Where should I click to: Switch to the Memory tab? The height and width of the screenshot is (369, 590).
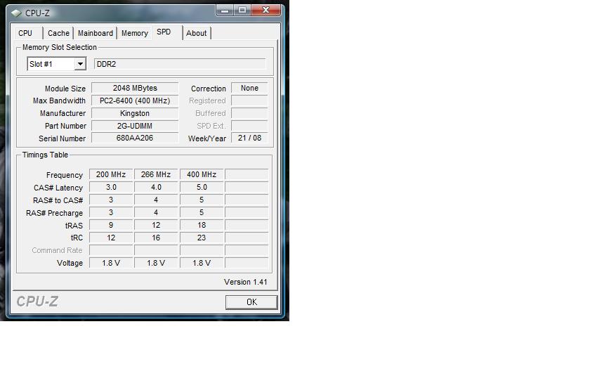pyautogui.click(x=134, y=33)
